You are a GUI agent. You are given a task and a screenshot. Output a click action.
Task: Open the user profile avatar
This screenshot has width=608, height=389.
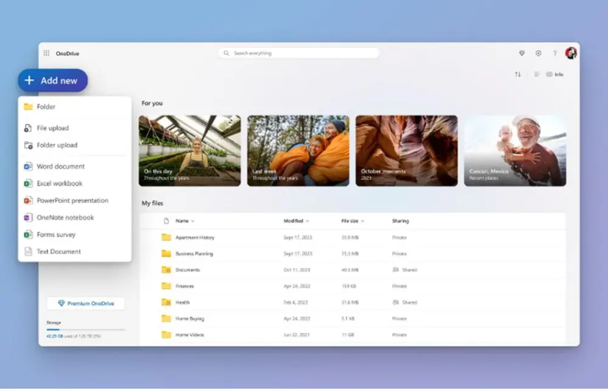[571, 53]
